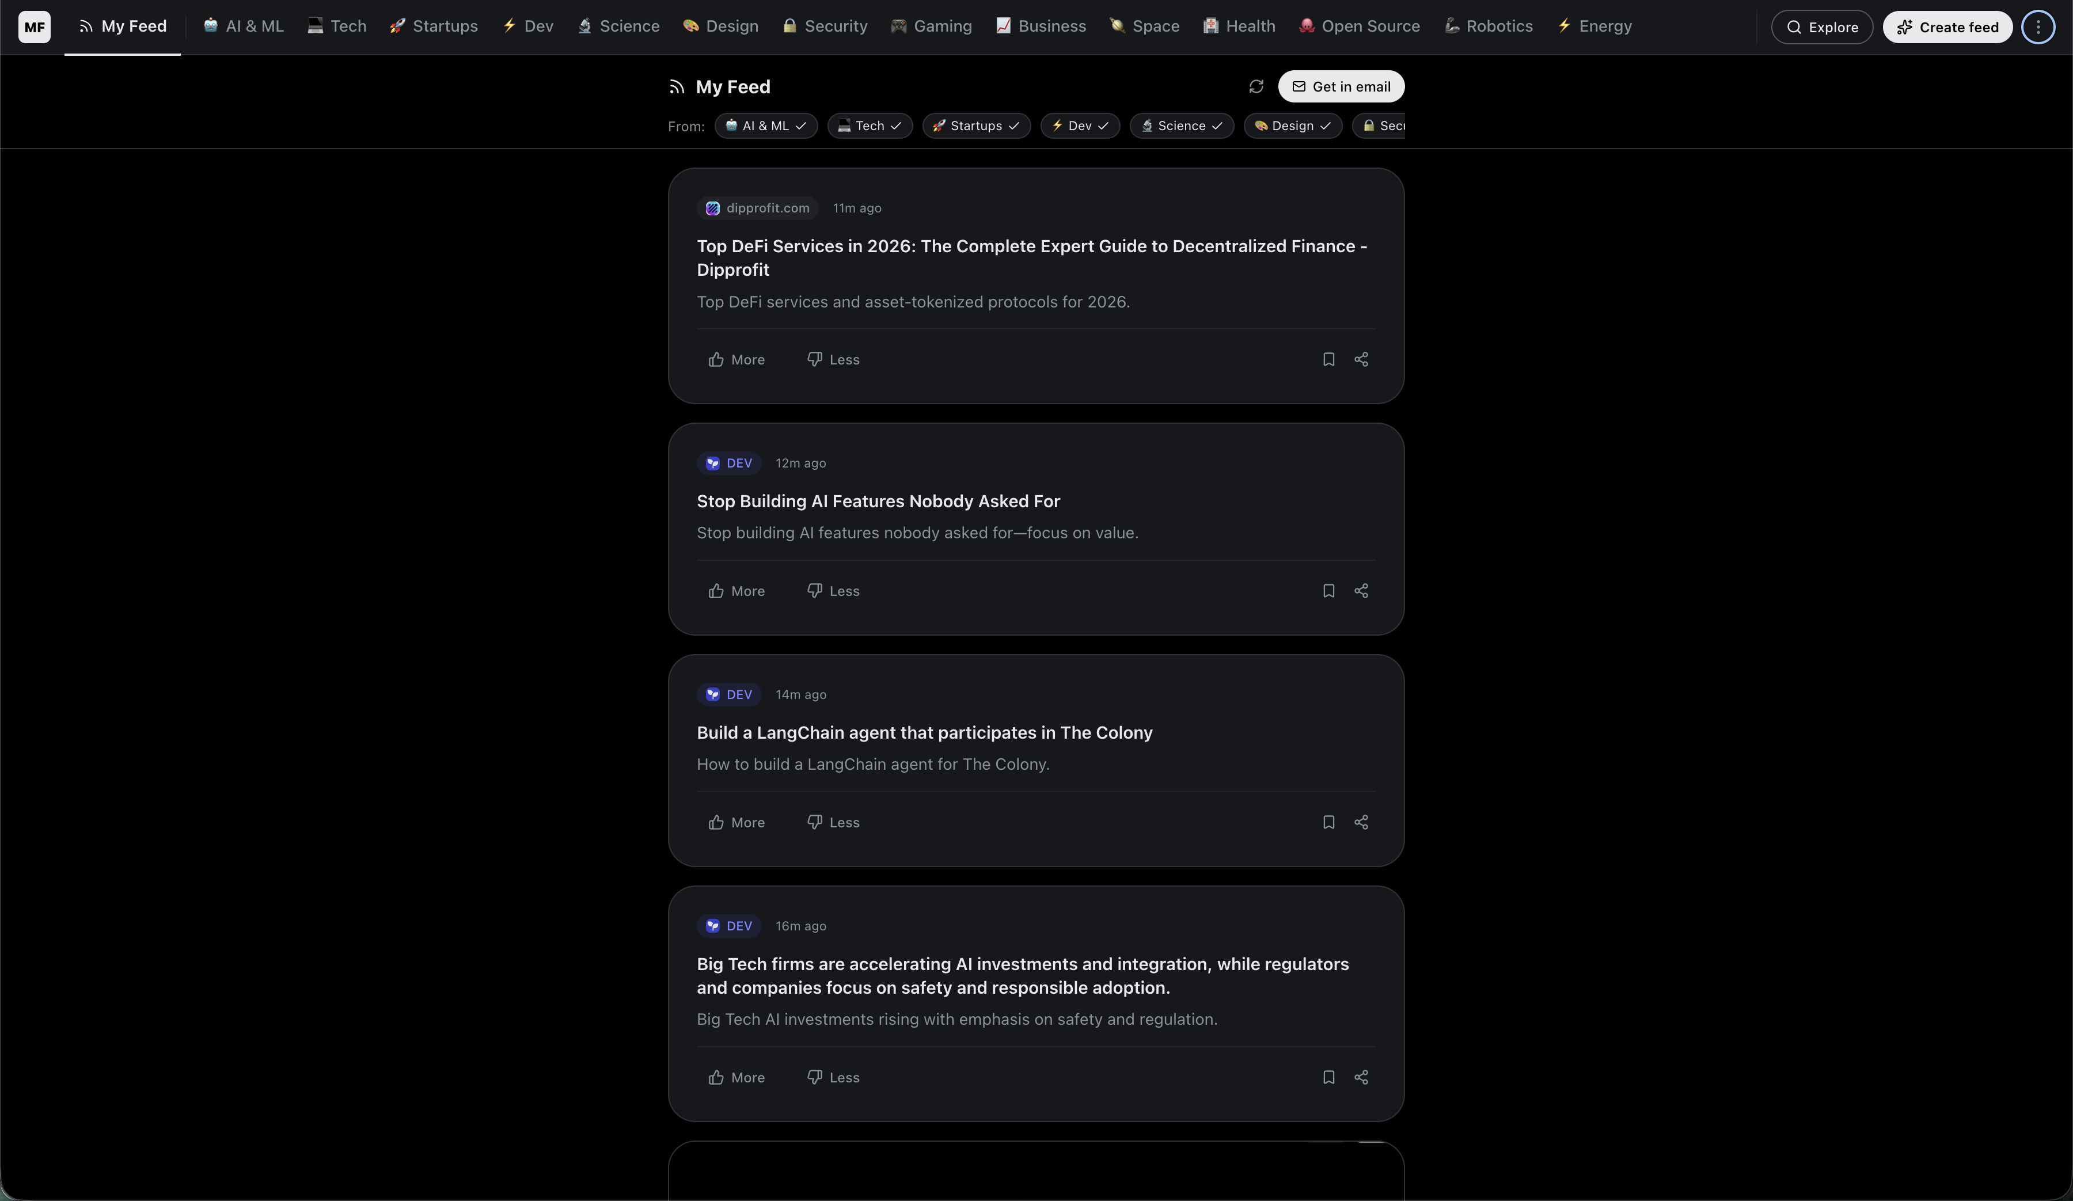The width and height of the screenshot is (2073, 1201).
Task: Bookmark the Top DeFi Services article
Action: pyautogui.click(x=1328, y=359)
